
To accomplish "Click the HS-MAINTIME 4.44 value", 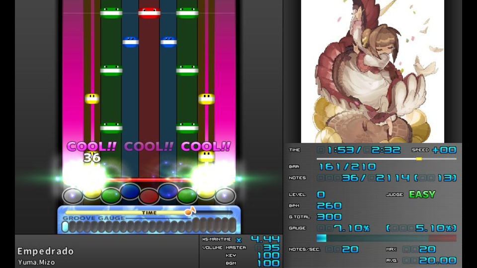I will click(265, 239).
